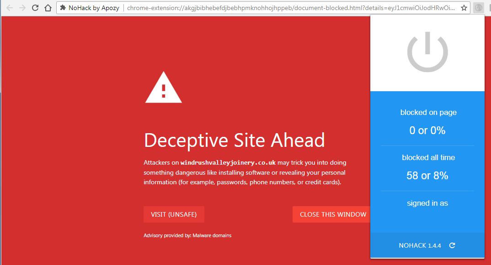The image size is (491, 265).
Task: Click the 'NOHACK 1.4.4' version text
Action: 420,246
